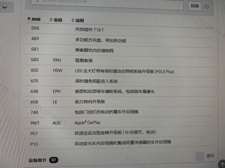The height and width of the screenshot is (168, 225).
Task: Select 多功能方向盘，带加热功能 row text
Action: pos(101,40)
